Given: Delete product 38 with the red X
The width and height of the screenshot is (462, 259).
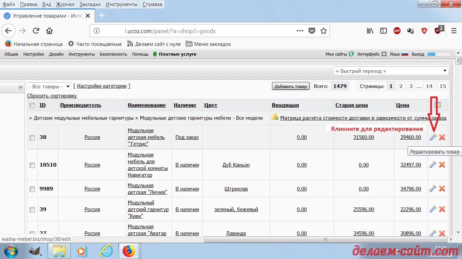Looking at the screenshot, I should (442, 137).
